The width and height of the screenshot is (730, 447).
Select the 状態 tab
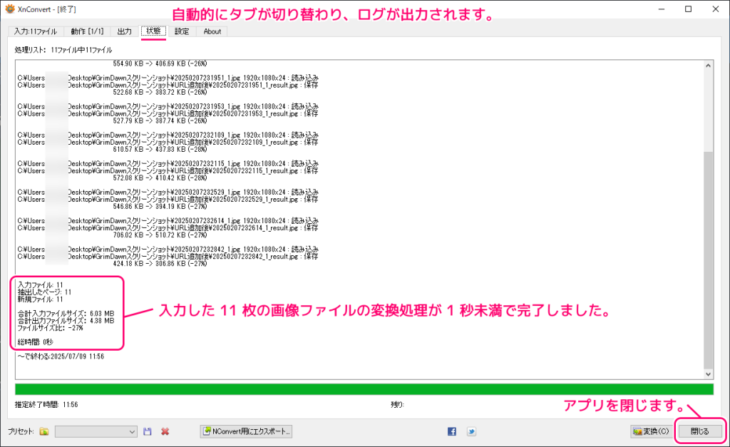pos(153,31)
